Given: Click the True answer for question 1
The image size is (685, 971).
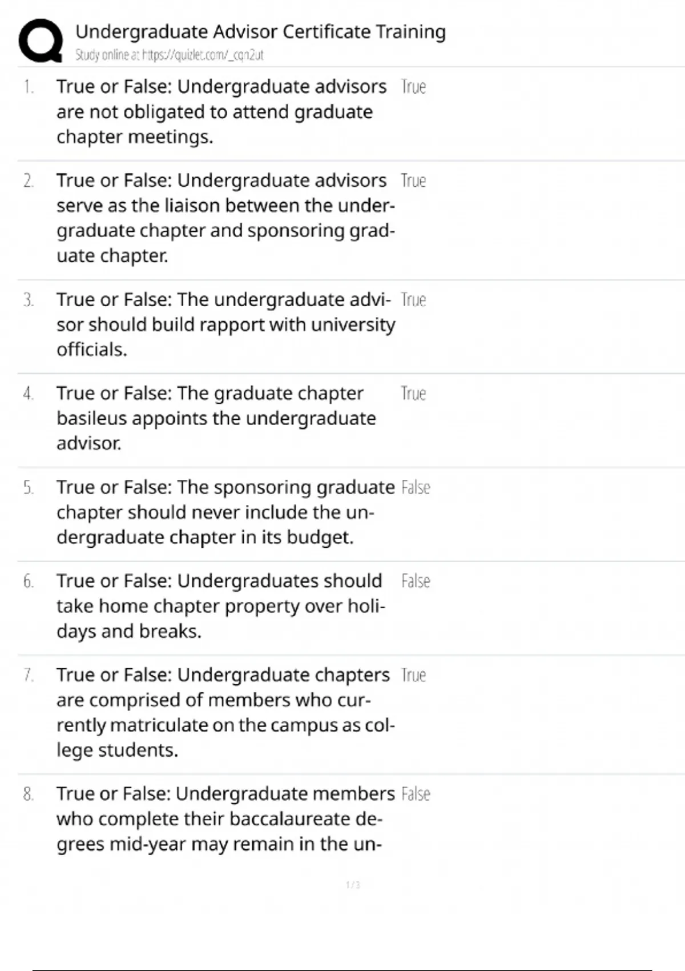Looking at the screenshot, I should (x=413, y=87).
